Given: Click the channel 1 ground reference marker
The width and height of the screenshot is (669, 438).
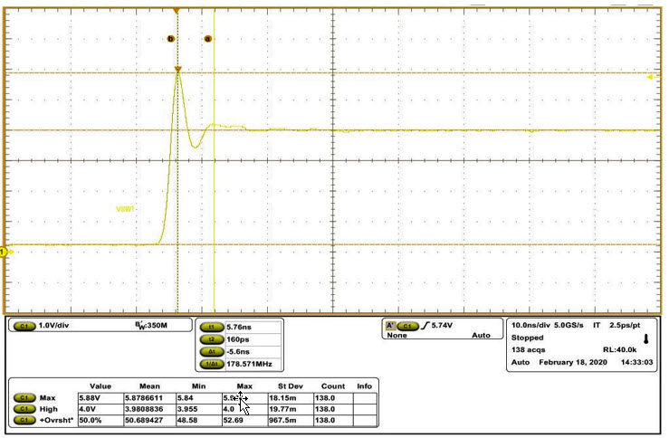Looking at the screenshot, I should [x=5, y=251].
